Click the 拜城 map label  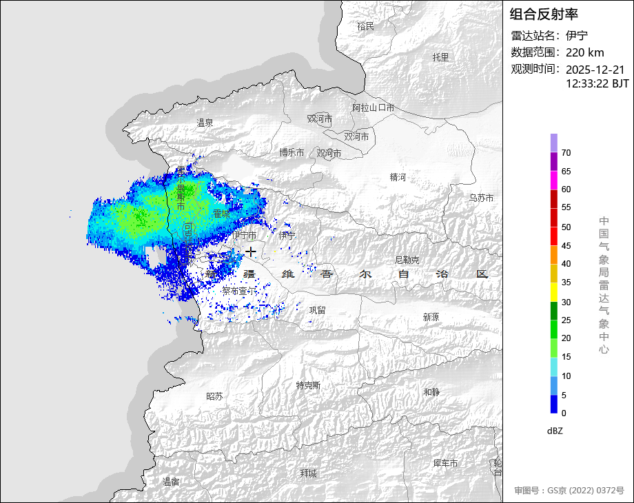pos(309,473)
